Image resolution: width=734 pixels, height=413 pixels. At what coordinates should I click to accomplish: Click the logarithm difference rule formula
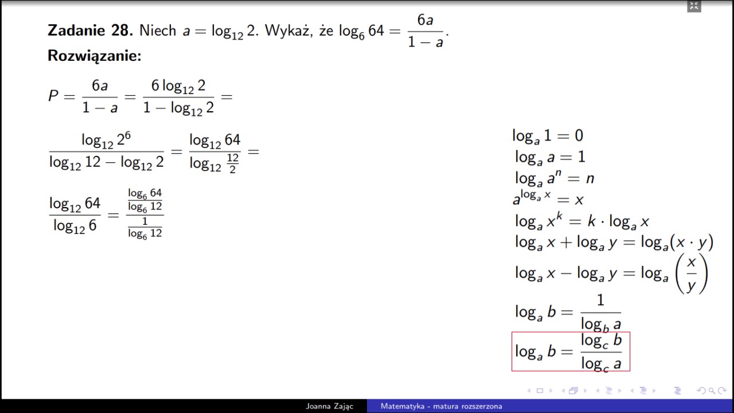(x=611, y=274)
